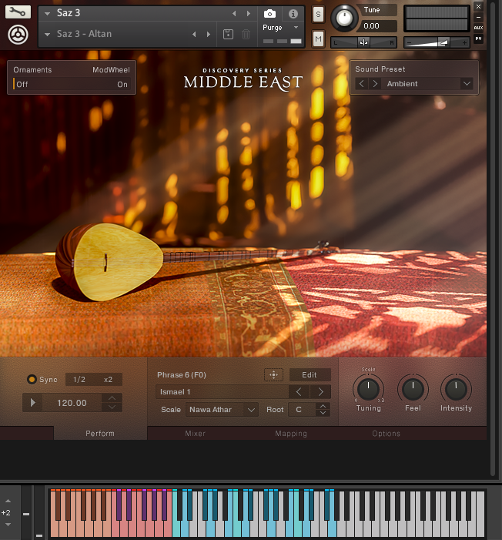Image resolution: width=502 pixels, height=540 pixels.
Task: Switch to the Mapping tab
Action: [291, 434]
